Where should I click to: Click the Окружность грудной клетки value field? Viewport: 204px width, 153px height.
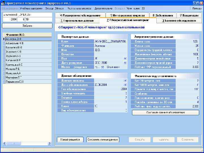pyautogui.click(x=187, y=50)
